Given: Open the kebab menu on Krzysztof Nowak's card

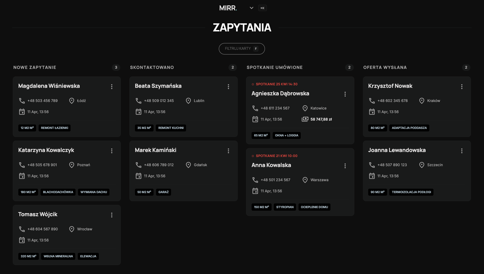Looking at the screenshot, I should pos(462,87).
